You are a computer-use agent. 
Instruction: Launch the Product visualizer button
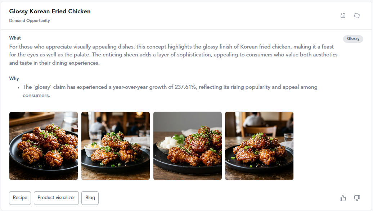coord(56,198)
